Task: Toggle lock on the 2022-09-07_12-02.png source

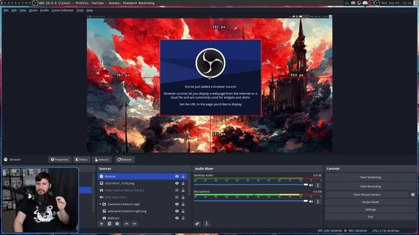Action: [183, 183]
